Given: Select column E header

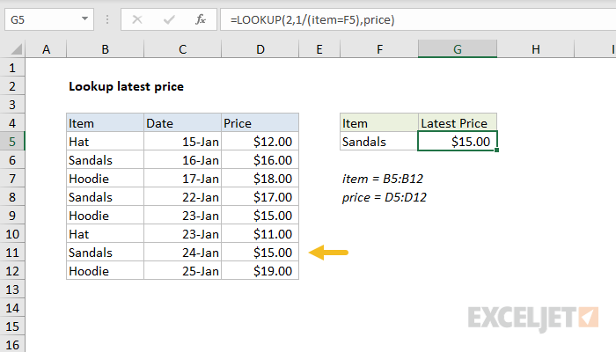Looking at the screenshot, I should tap(319, 49).
